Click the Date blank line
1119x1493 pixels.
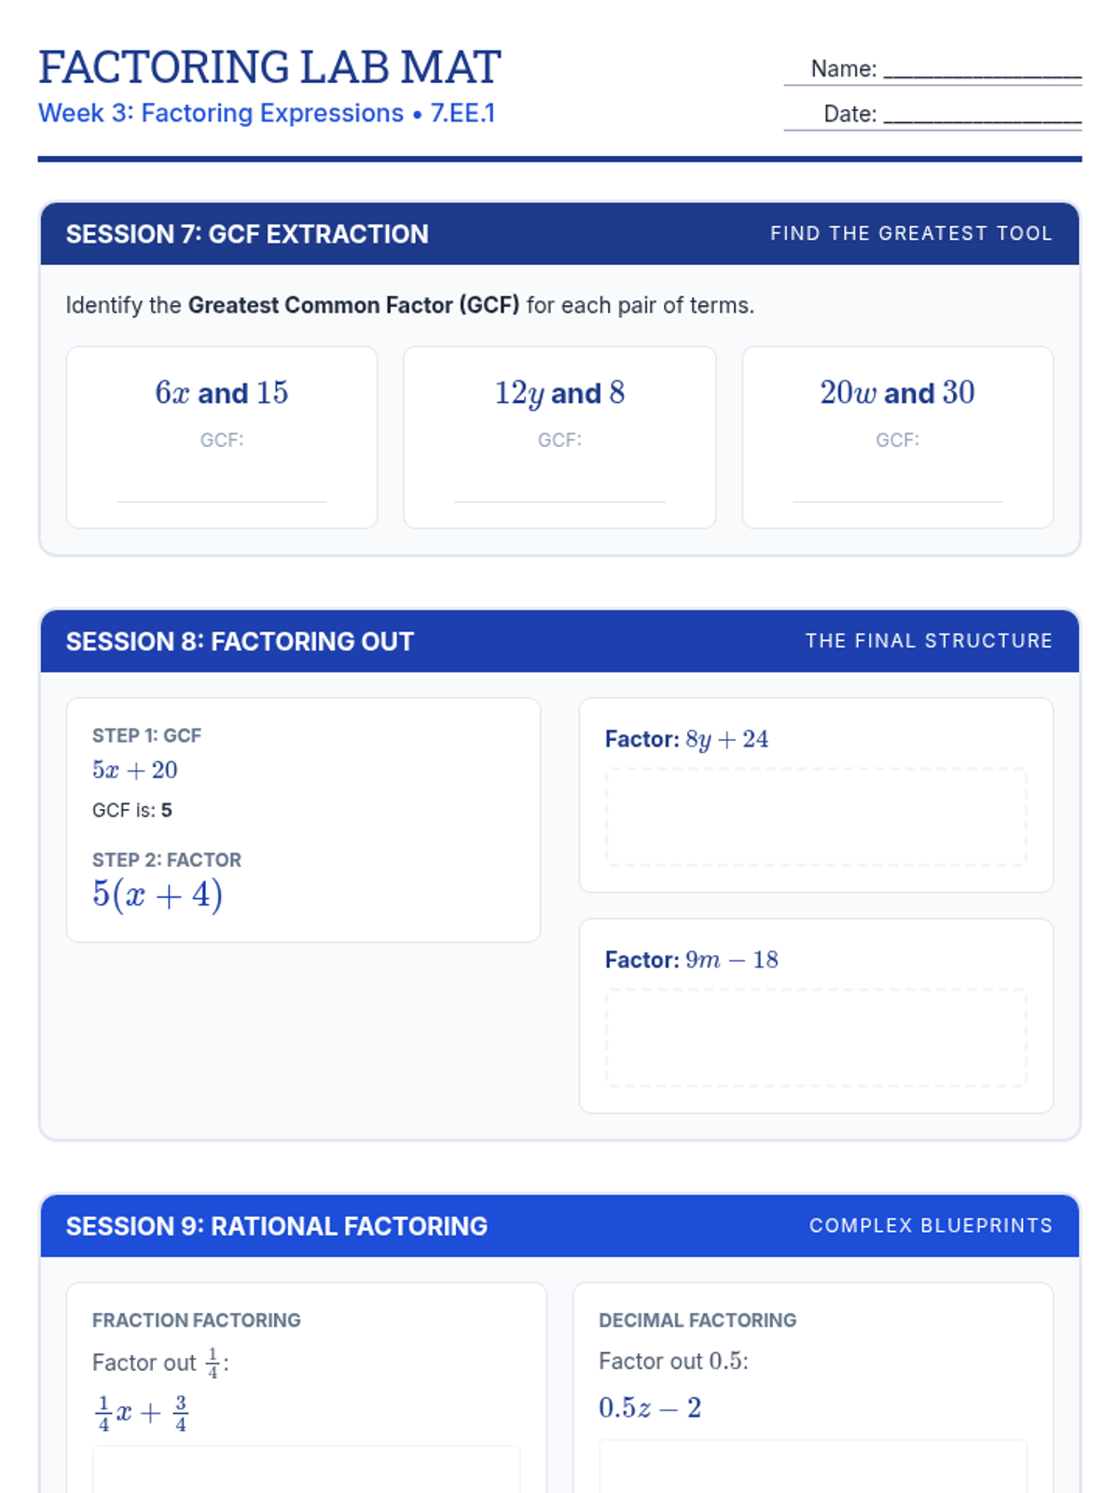982,116
